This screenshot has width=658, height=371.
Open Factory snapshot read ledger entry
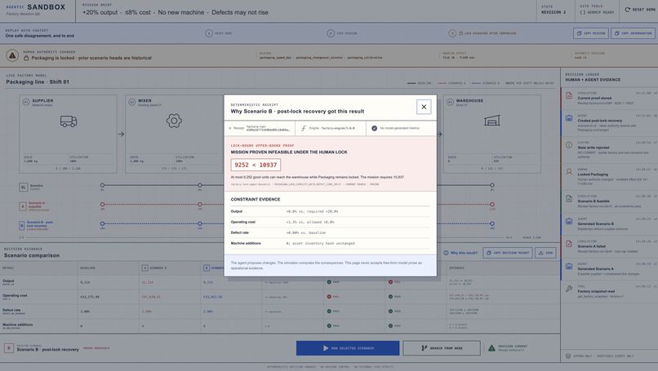(609, 291)
